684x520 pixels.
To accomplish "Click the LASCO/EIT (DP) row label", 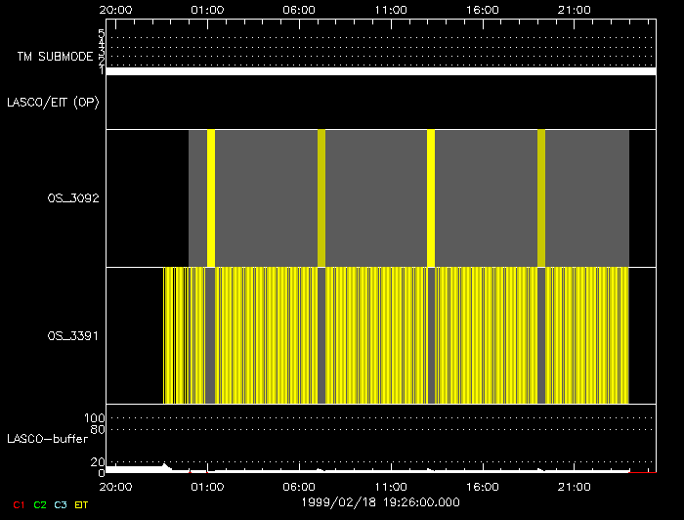I will (53, 102).
